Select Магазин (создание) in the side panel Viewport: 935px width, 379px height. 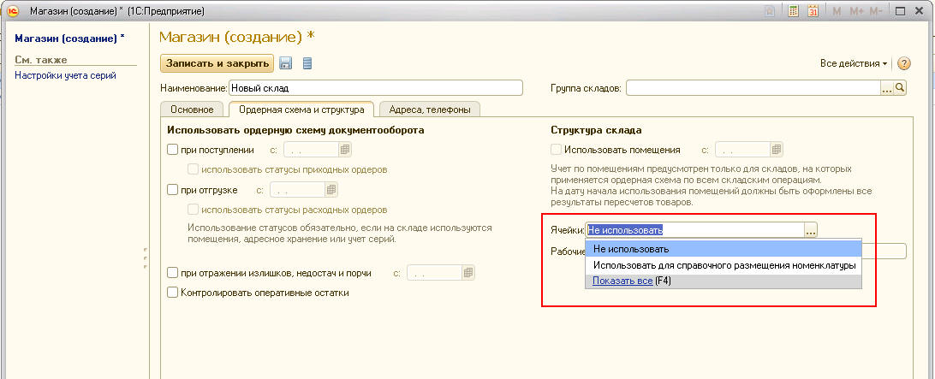point(69,38)
